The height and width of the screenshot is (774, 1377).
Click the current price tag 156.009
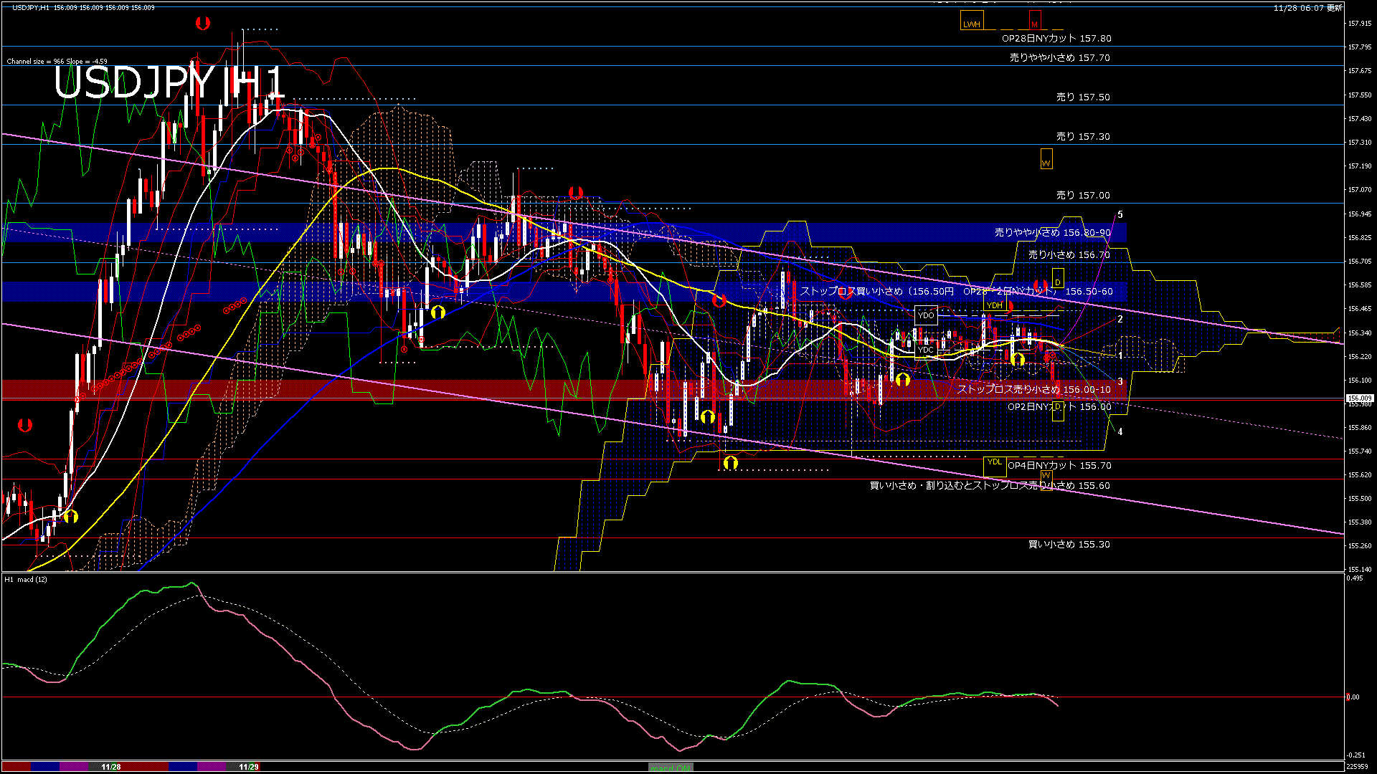coord(1359,398)
